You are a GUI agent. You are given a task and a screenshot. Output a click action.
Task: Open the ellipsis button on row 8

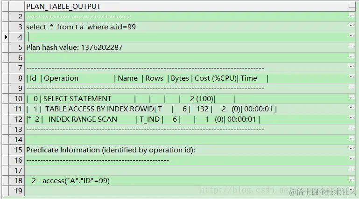click(x=352, y=77)
